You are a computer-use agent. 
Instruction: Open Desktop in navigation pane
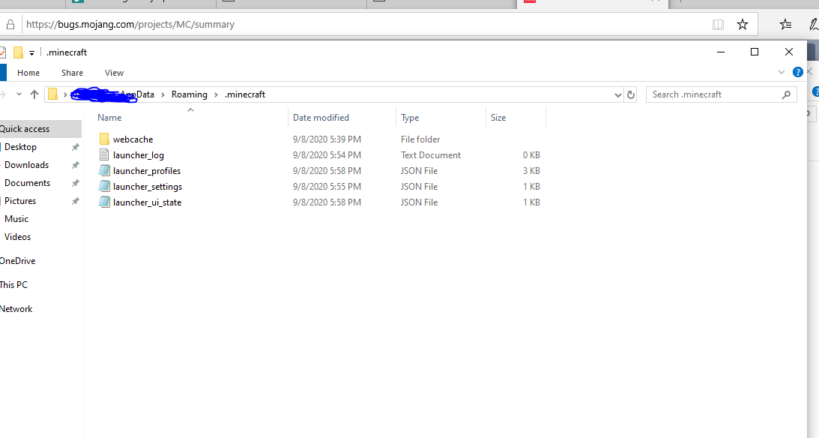[x=20, y=147]
